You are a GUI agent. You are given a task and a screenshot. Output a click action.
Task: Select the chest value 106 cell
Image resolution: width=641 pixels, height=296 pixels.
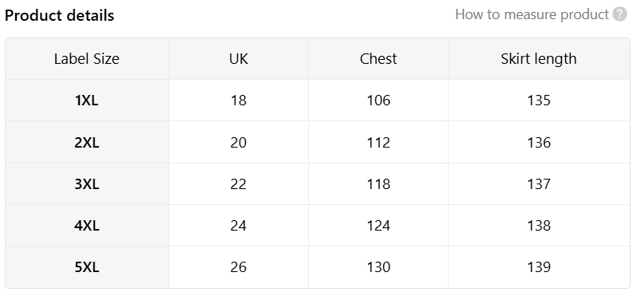pos(378,101)
